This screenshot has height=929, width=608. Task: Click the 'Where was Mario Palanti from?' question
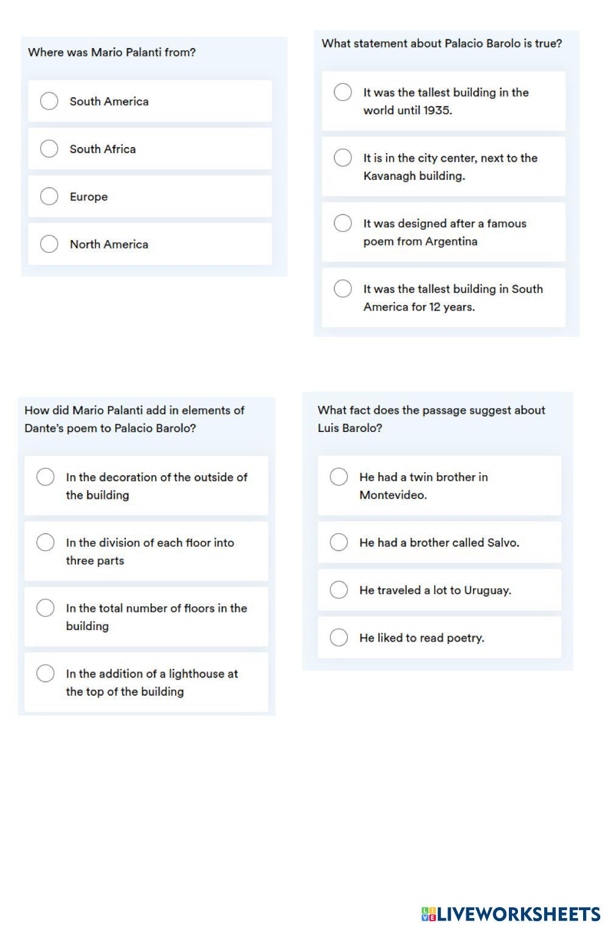112,52
